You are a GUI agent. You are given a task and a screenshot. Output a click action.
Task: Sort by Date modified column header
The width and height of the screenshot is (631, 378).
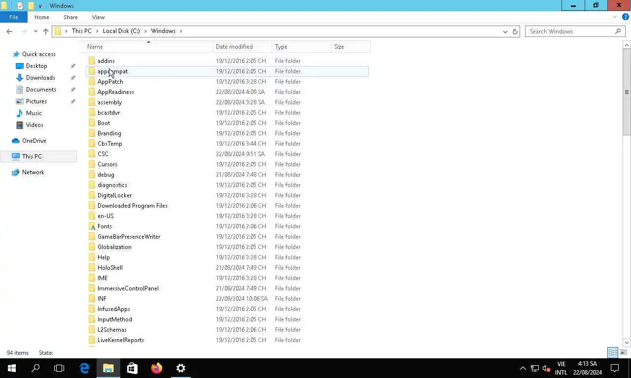[243, 47]
